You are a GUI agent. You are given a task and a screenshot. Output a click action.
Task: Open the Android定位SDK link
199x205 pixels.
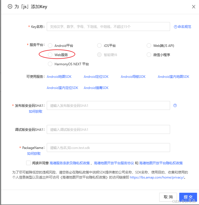click(x=96, y=77)
